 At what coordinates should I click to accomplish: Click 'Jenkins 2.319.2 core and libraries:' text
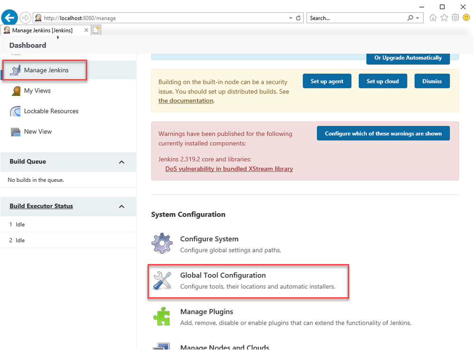click(x=204, y=159)
